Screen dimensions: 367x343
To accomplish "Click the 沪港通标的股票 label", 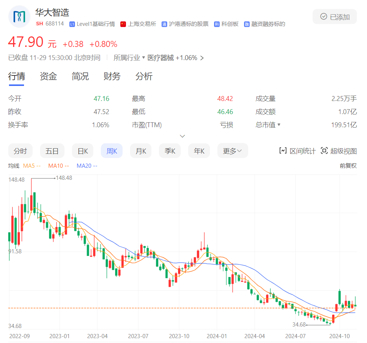I will (189, 24).
